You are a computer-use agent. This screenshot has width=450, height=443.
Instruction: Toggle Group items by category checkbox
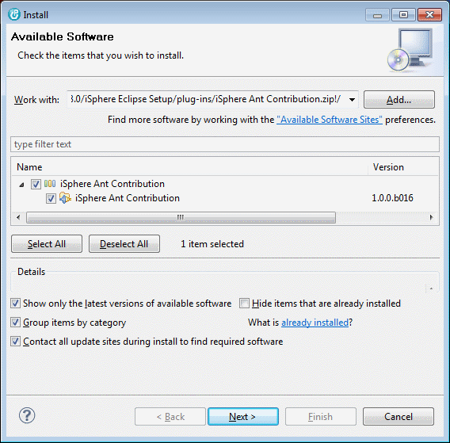click(x=15, y=322)
